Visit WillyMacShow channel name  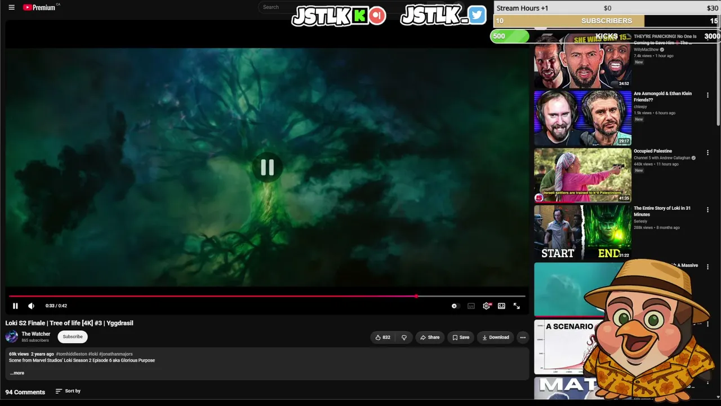(646, 50)
